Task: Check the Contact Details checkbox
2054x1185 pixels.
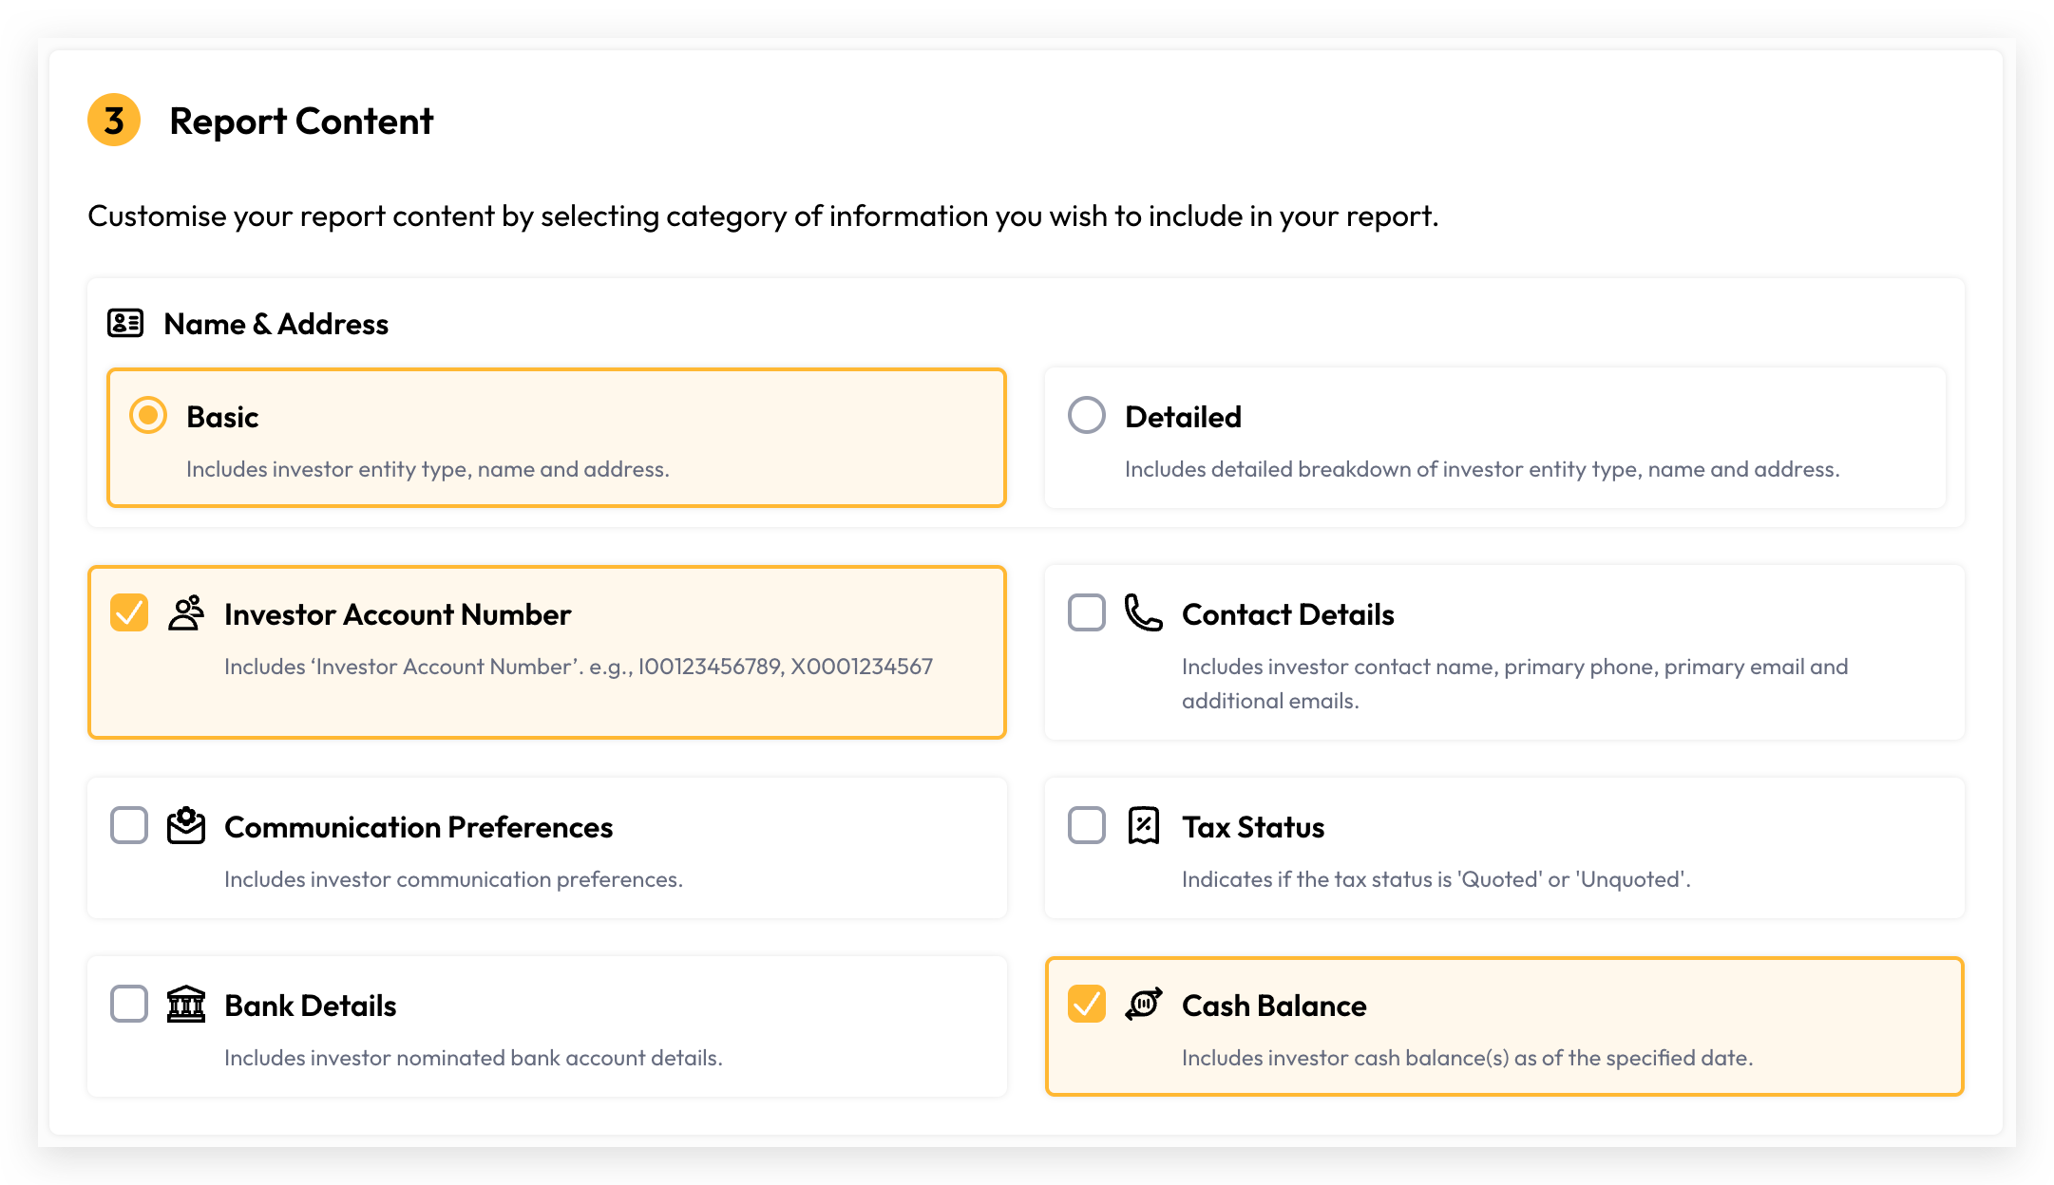Action: pos(1087,613)
